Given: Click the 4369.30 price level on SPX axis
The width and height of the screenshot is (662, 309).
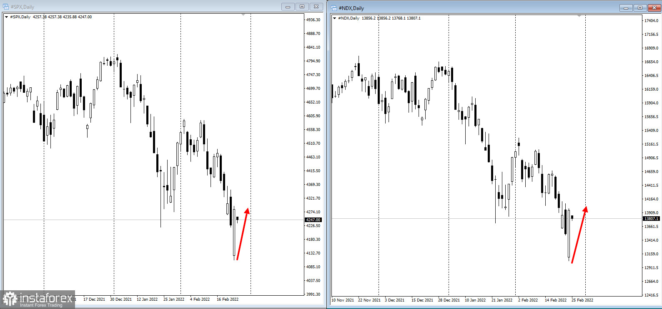Looking at the screenshot, I should (313, 185).
